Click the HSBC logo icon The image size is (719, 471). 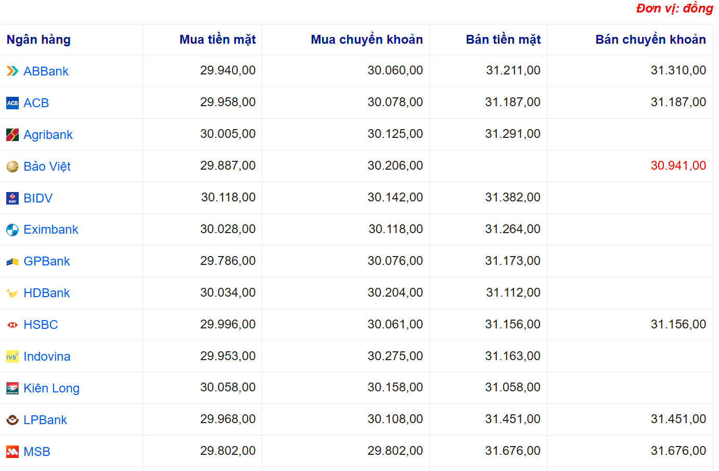(x=12, y=325)
